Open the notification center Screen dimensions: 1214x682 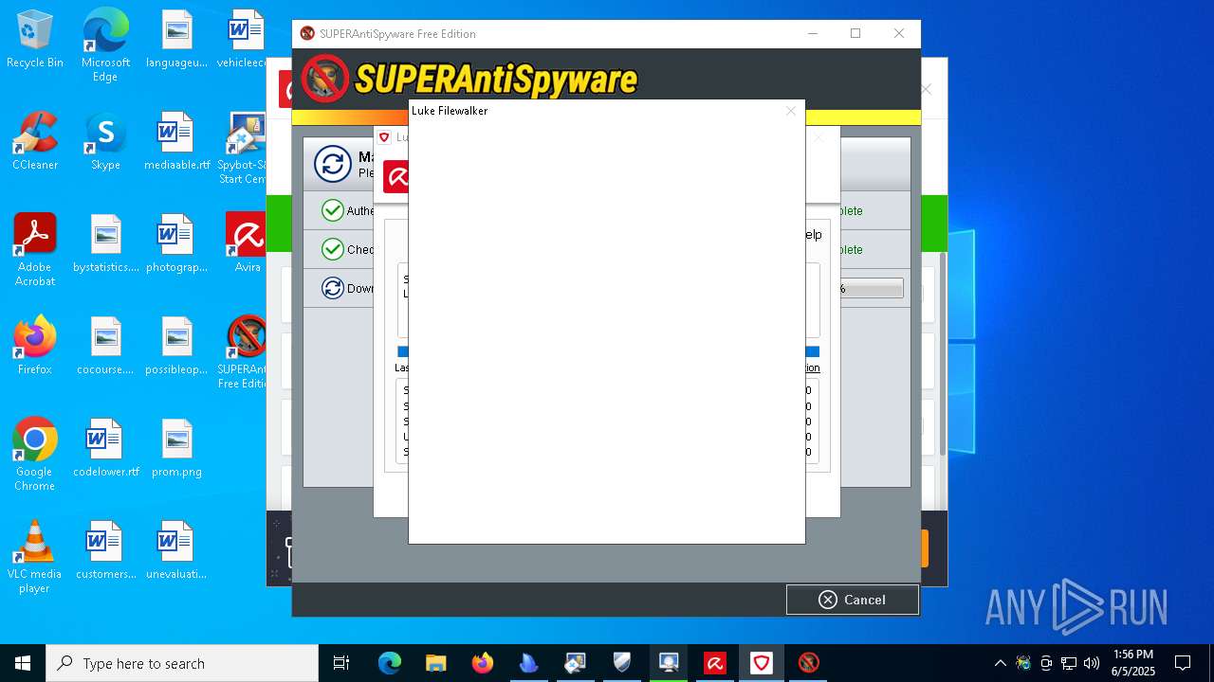(1183, 663)
